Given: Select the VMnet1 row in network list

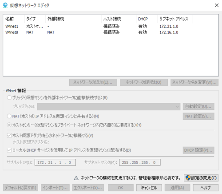Looking at the screenshot, I should point(111,26).
